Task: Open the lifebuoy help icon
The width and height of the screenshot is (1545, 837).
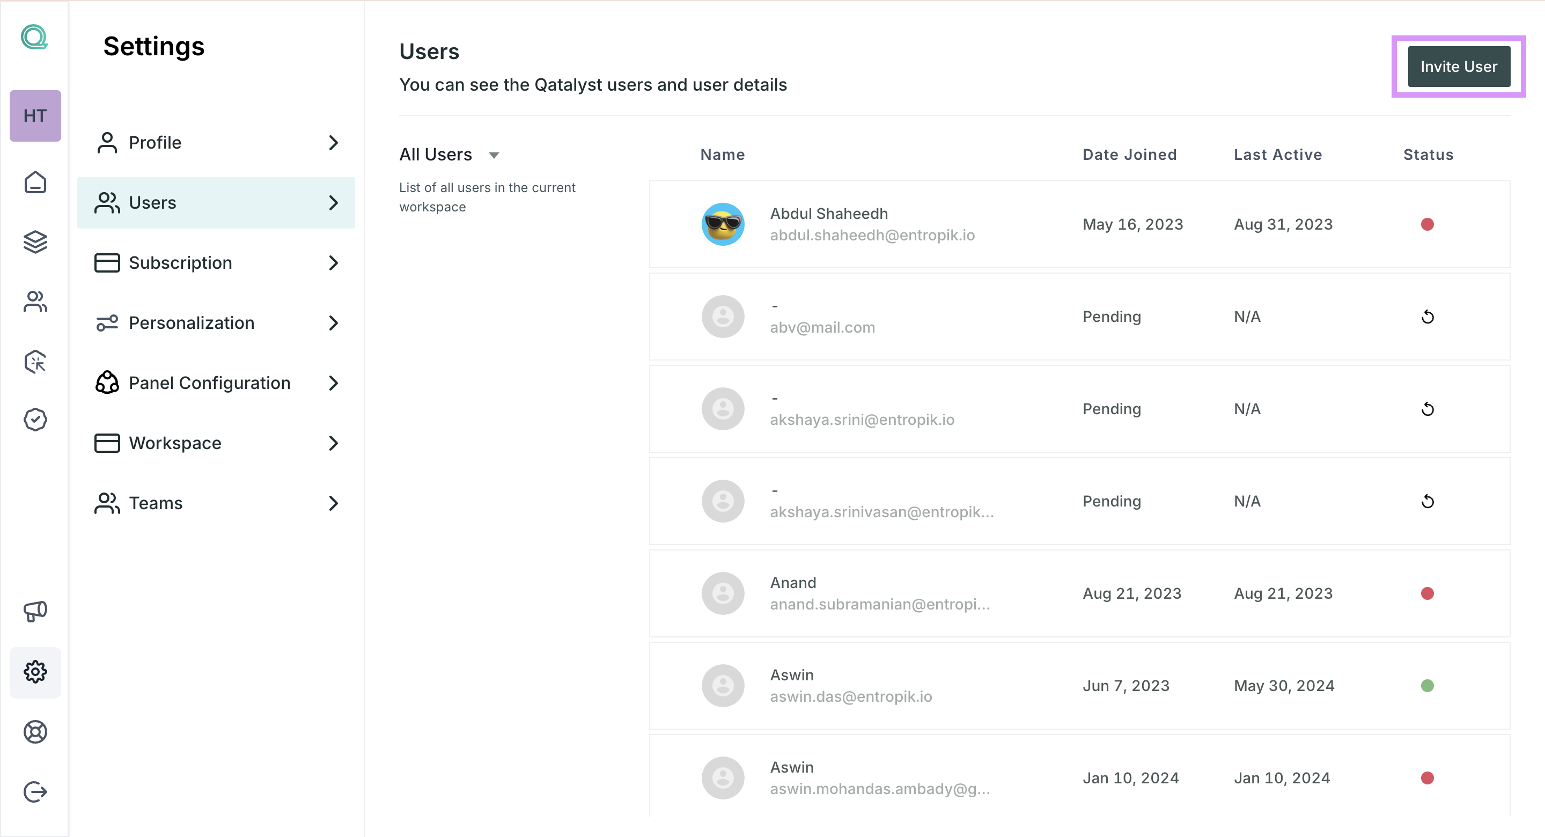Action: tap(35, 731)
